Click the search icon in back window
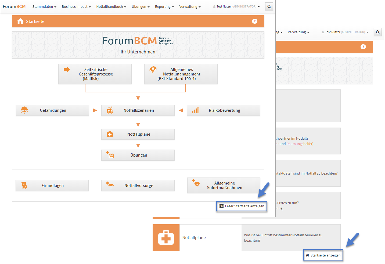Image resolution: width=385 pixels, height=264 pixels. 378,32
